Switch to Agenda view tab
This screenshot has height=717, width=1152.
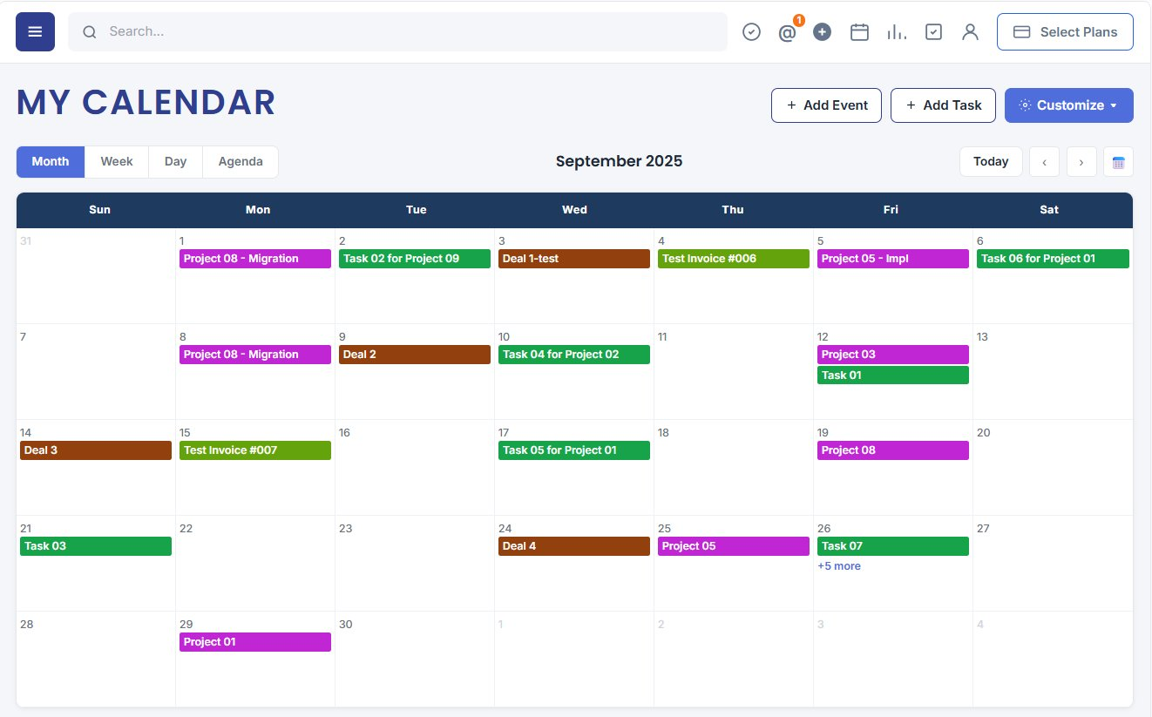click(241, 161)
